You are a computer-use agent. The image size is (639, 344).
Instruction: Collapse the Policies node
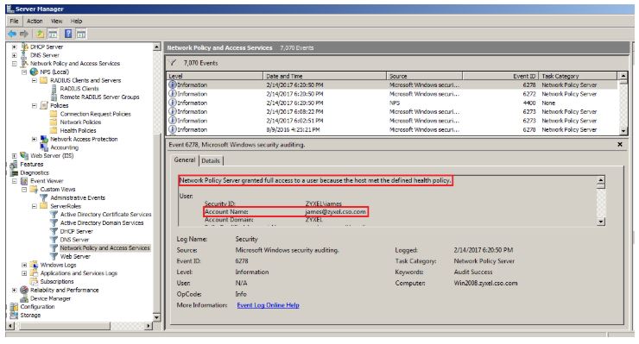(x=35, y=105)
